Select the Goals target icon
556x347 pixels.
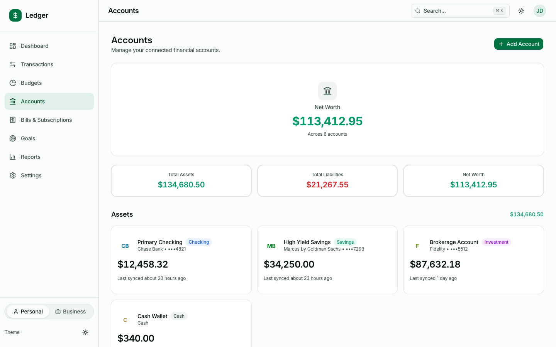pos(13,138)
